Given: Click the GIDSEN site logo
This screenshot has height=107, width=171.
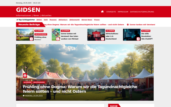Looking at the screenshot, I should click(28, 10).
